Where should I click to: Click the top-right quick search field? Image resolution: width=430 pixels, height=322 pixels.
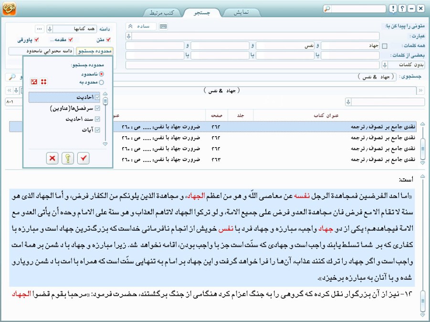358,9
